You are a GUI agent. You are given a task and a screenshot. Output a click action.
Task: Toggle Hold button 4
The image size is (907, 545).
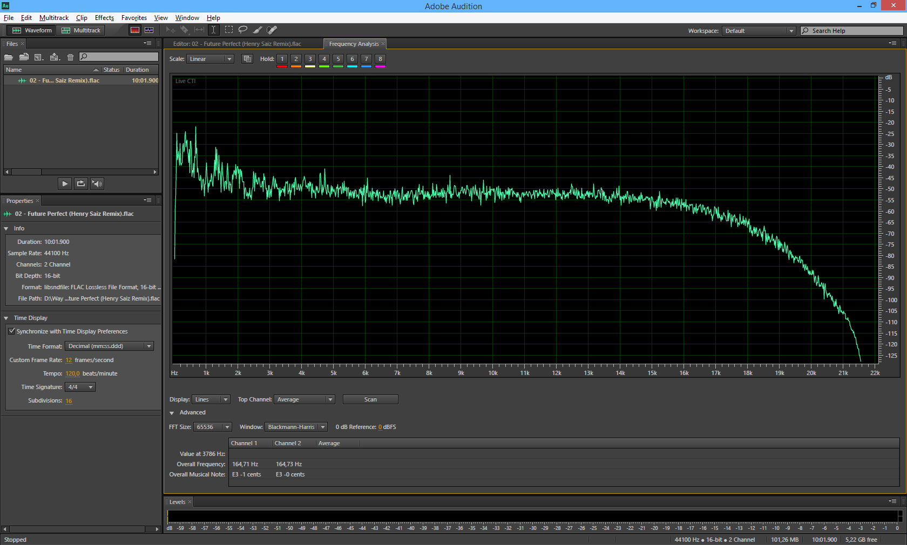tap(324, 59)
